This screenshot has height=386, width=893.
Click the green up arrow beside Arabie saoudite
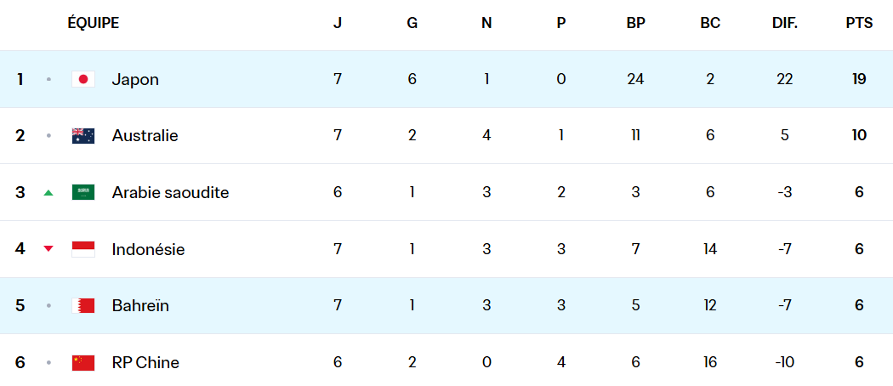click(x=48, y=193)
